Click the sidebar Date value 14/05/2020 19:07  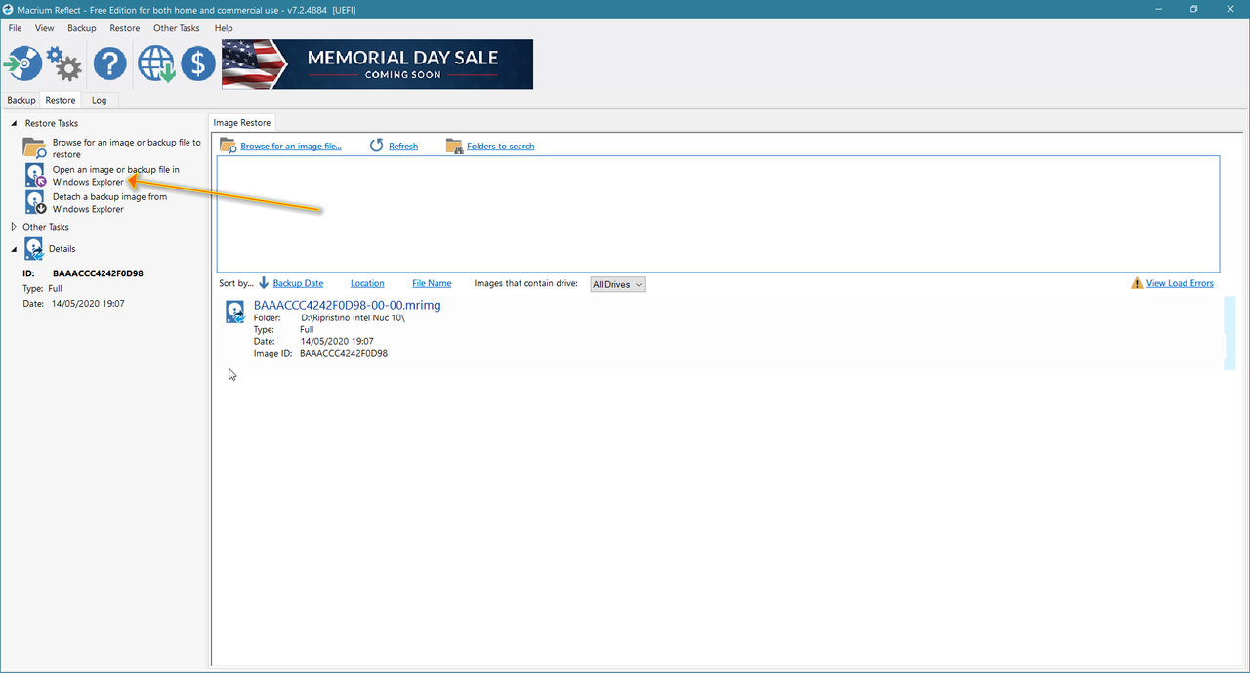[x=89, y=304]
